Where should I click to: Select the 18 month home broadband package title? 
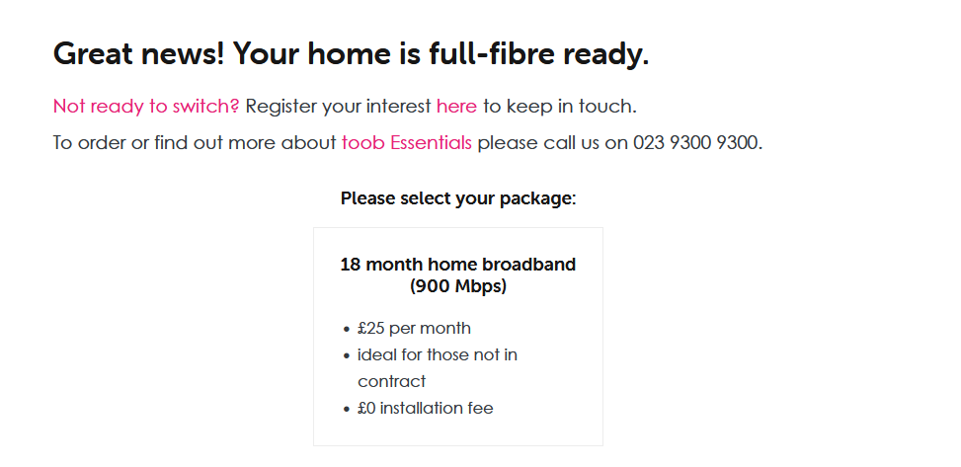[x=457, y=265]
